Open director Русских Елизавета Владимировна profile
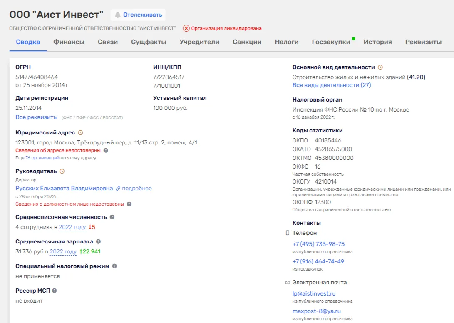454x323 pixels. (64, 189)
